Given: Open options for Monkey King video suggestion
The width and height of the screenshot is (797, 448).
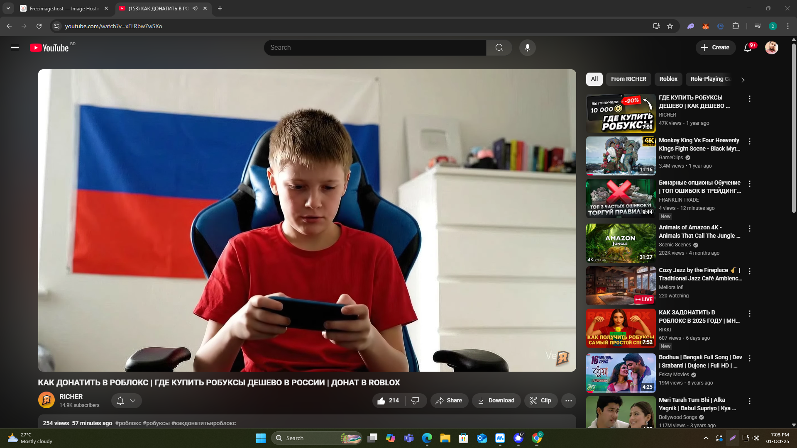Looking at the screenshot, I should (x=750, y=141).
